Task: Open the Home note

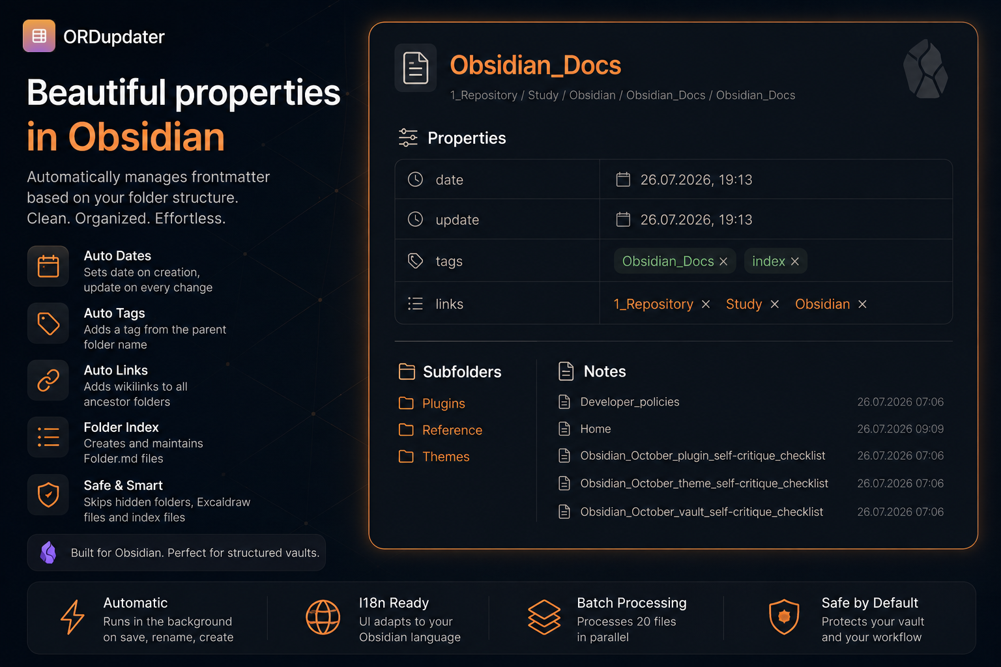Action: [x=596, y=429]
